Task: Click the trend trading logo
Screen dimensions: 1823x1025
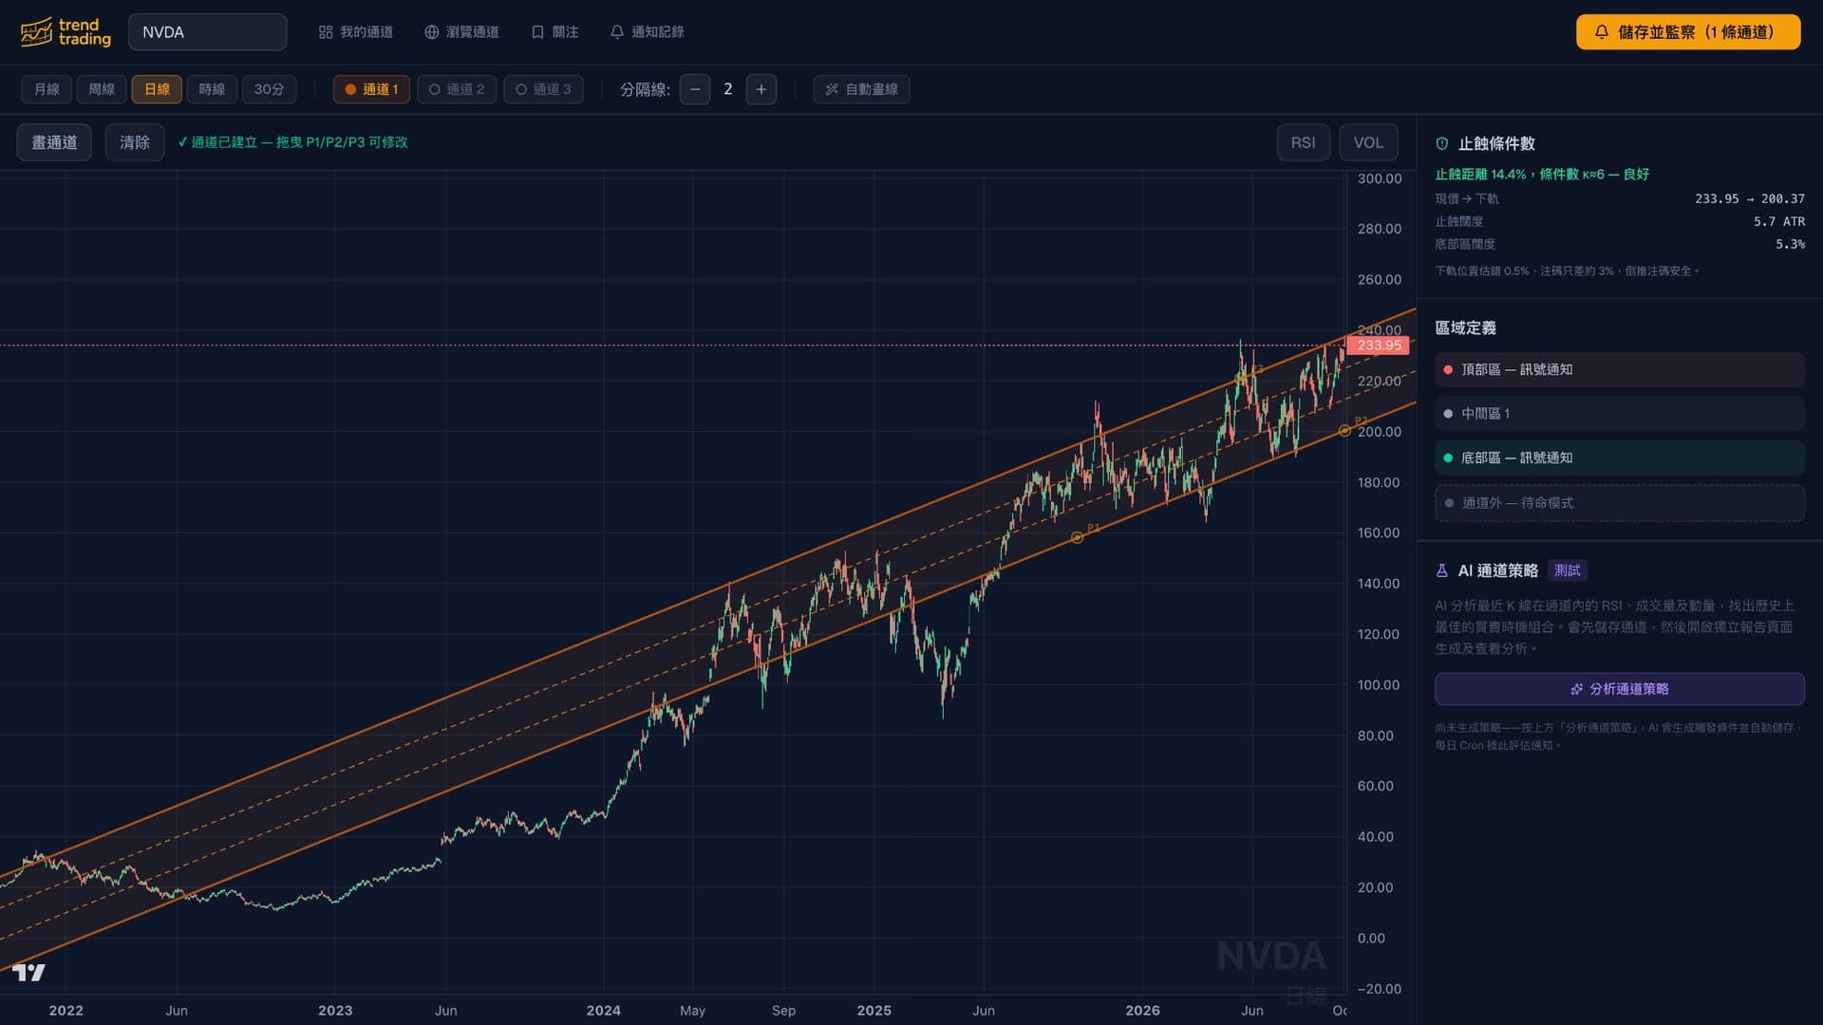Action: pyautogui.click(x=66, y=32)
